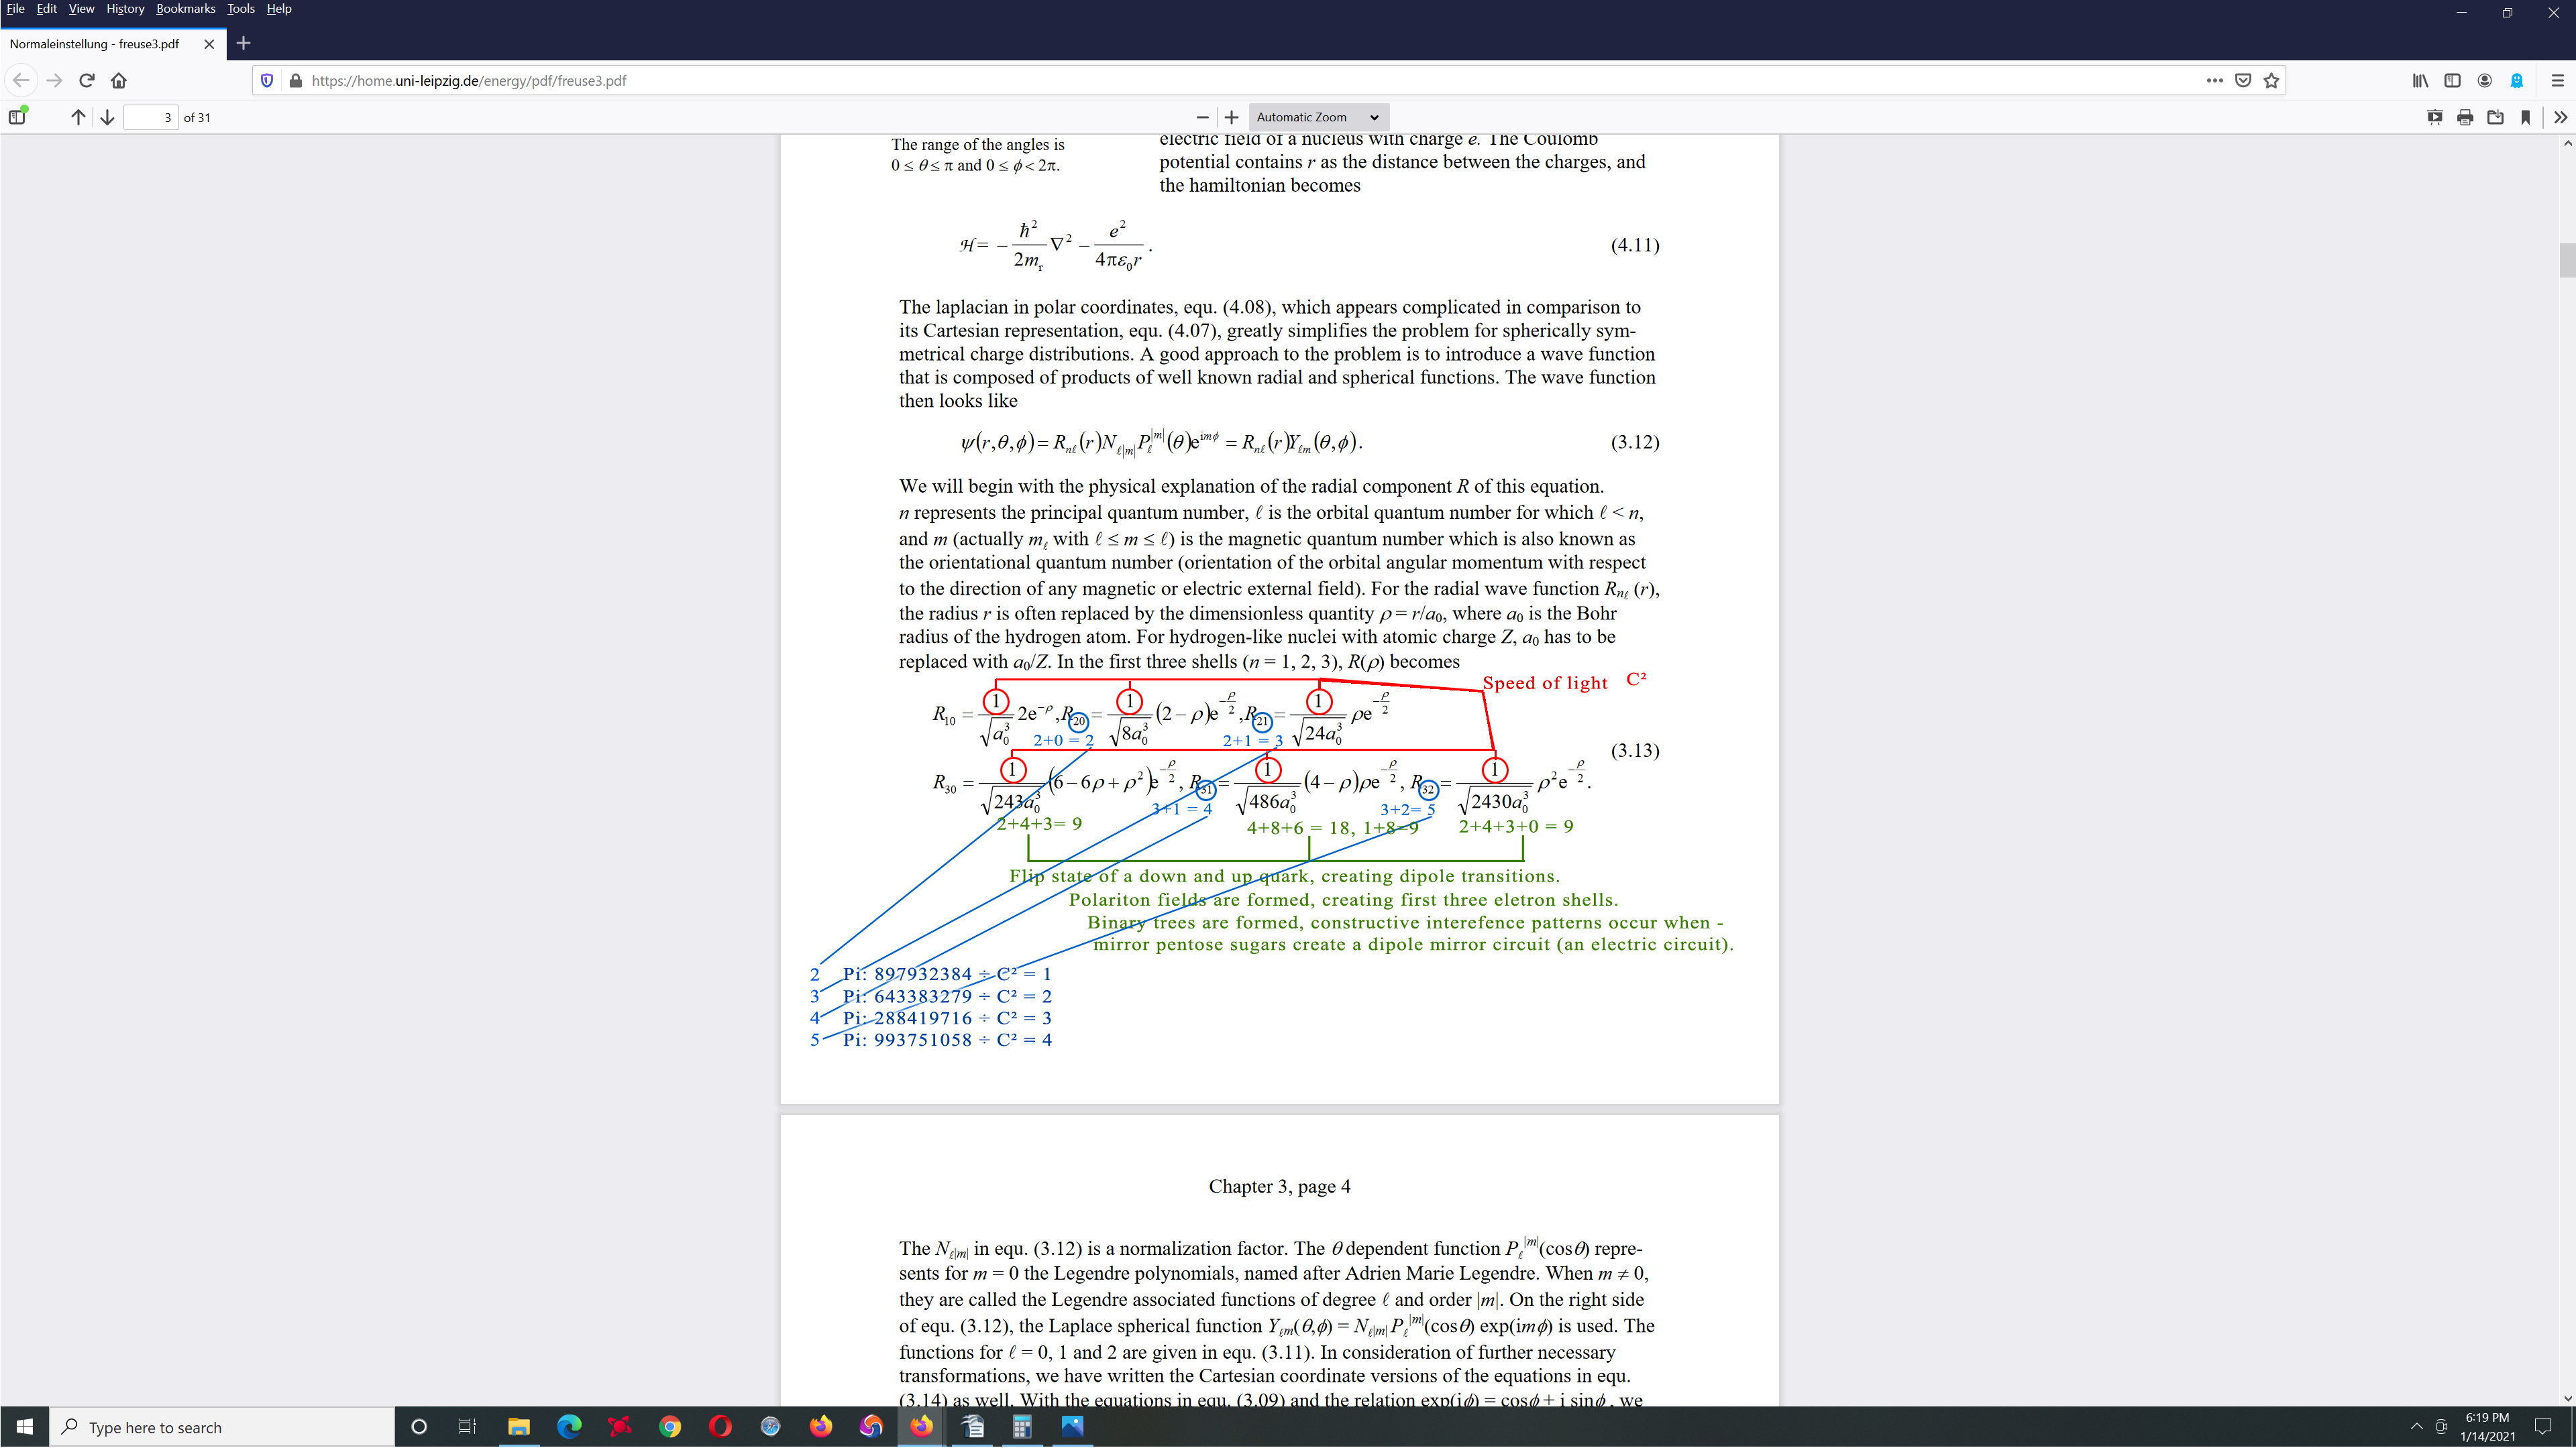Toggle Firefox sidebars view icon
Viewport: 2576px width, 1448px height.
(2452, 80)
